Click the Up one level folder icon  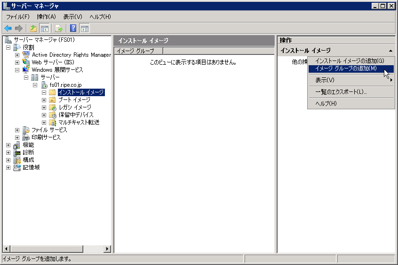[33, 28]
